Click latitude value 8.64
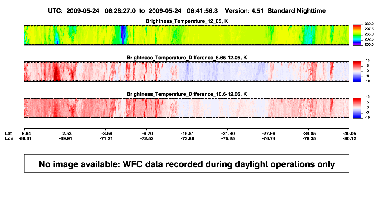The image size is (388, 199). pyautogui.click(x=27, y=133)
